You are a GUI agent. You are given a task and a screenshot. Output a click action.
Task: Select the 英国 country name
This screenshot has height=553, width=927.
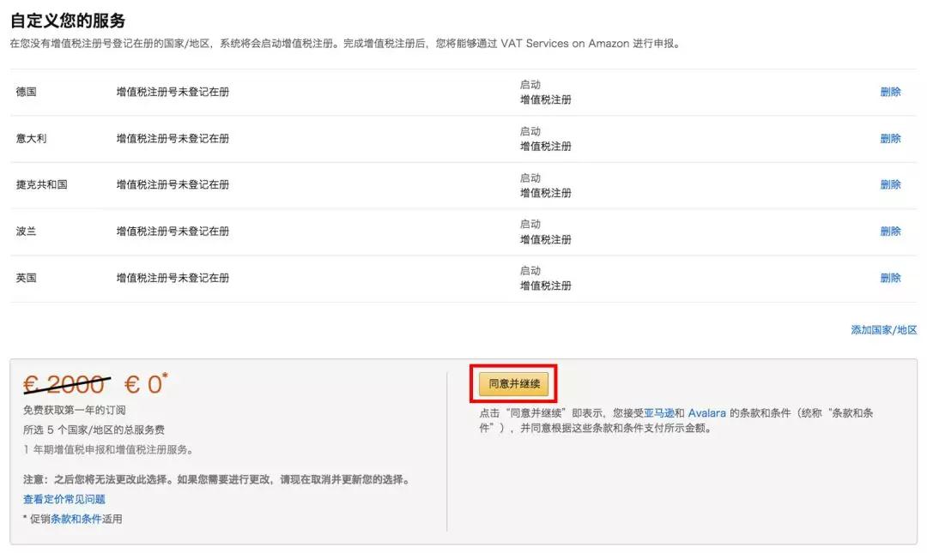[x=26, y=278]
